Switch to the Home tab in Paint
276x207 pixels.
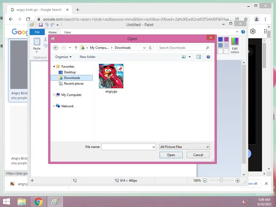(53, 32)
